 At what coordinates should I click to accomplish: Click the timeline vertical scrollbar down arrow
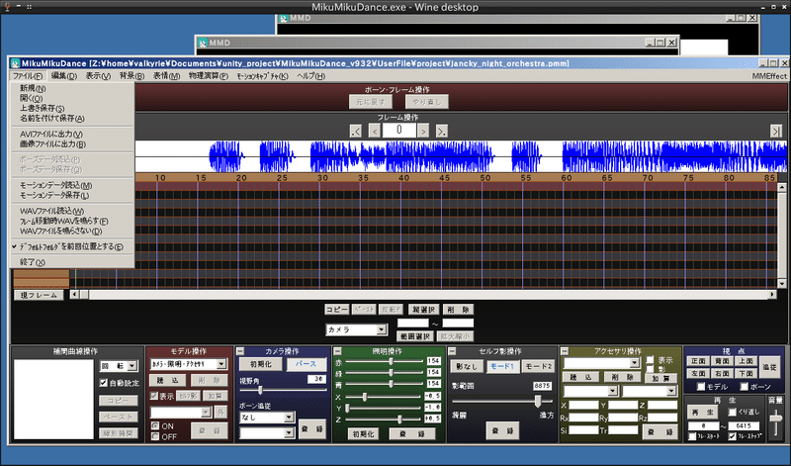(x=782, y=284)
